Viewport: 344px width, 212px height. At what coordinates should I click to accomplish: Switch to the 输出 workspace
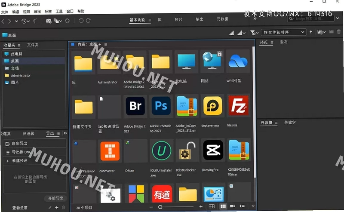pyautogui.click(x=200, y=19)
